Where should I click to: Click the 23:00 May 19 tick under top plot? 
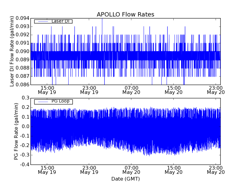pos(89,90)
